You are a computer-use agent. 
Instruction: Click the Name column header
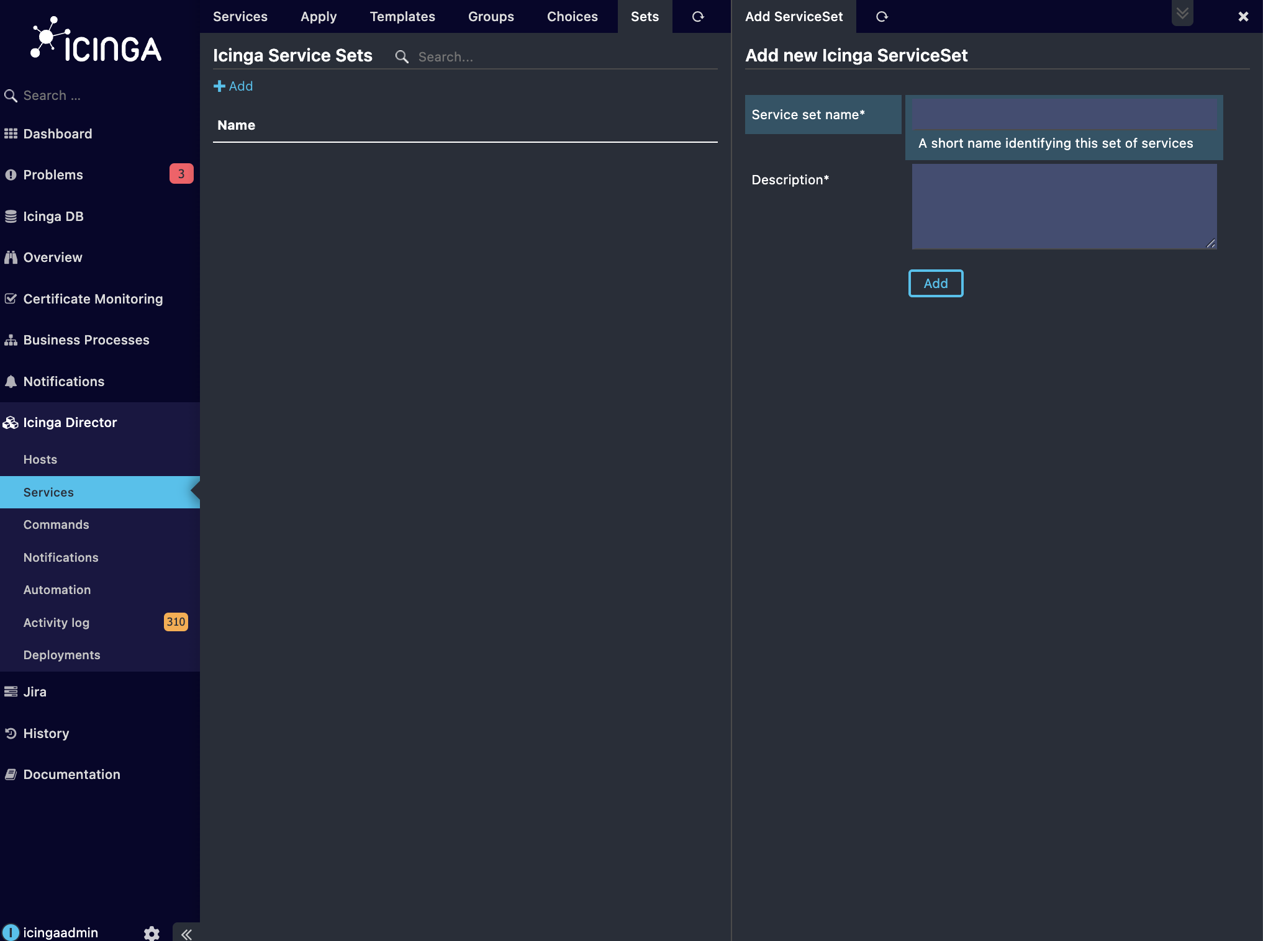237,125
